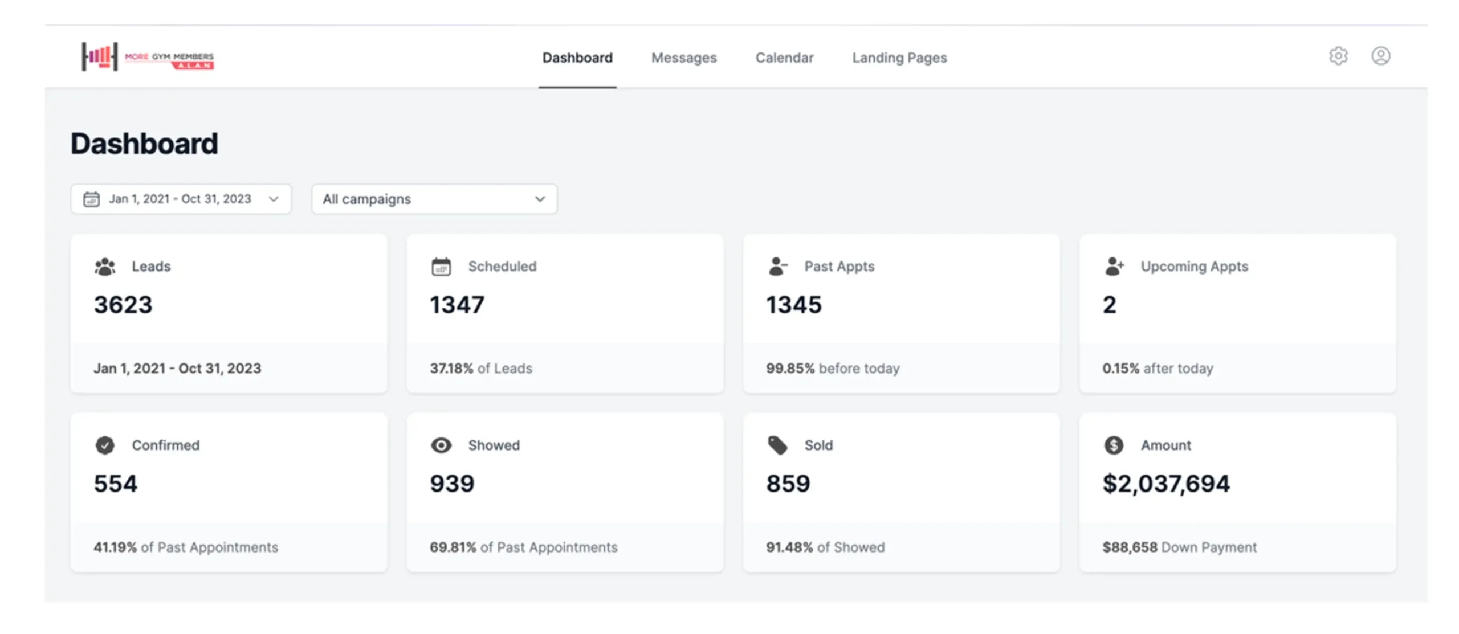Click the Showed card label
The image size is (1459, 634).
click(494, 445)
